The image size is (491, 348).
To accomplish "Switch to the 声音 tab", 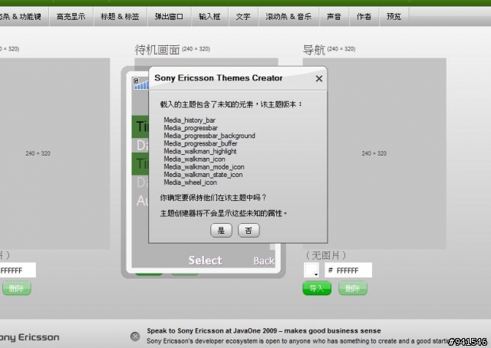I will (334, 17).
